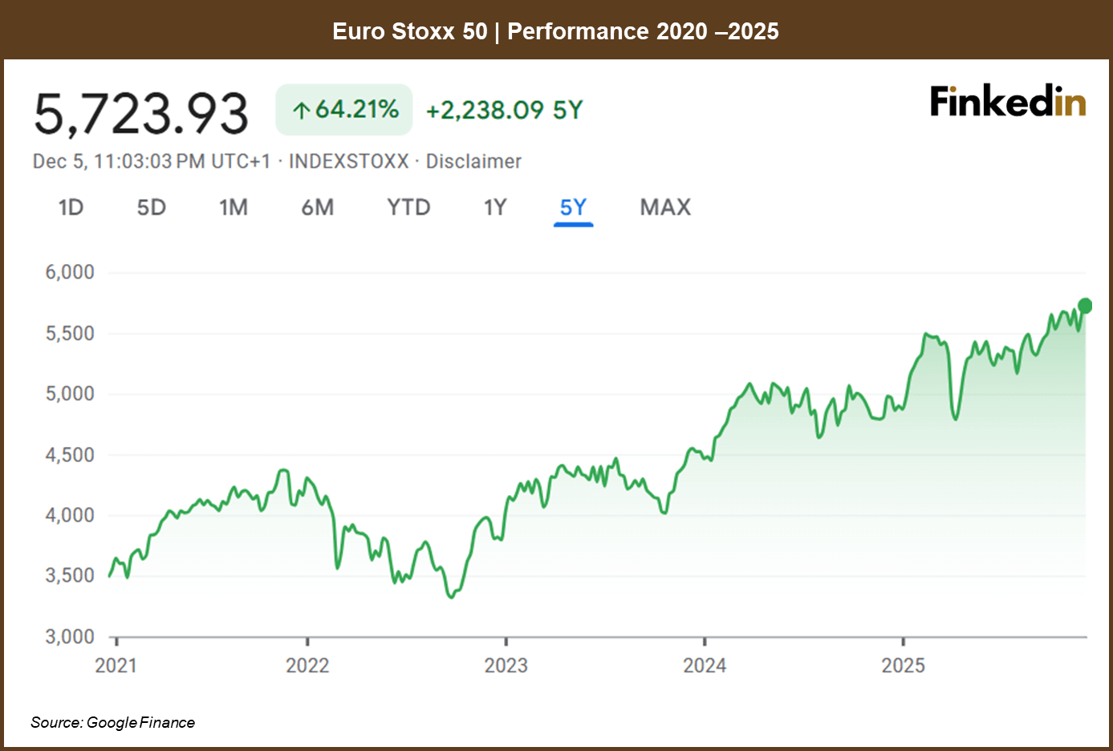Image resolution: width=1113 pixels, height=751 pixels.
Task: Switch to the 6M range tab
Action: [318, 208]
